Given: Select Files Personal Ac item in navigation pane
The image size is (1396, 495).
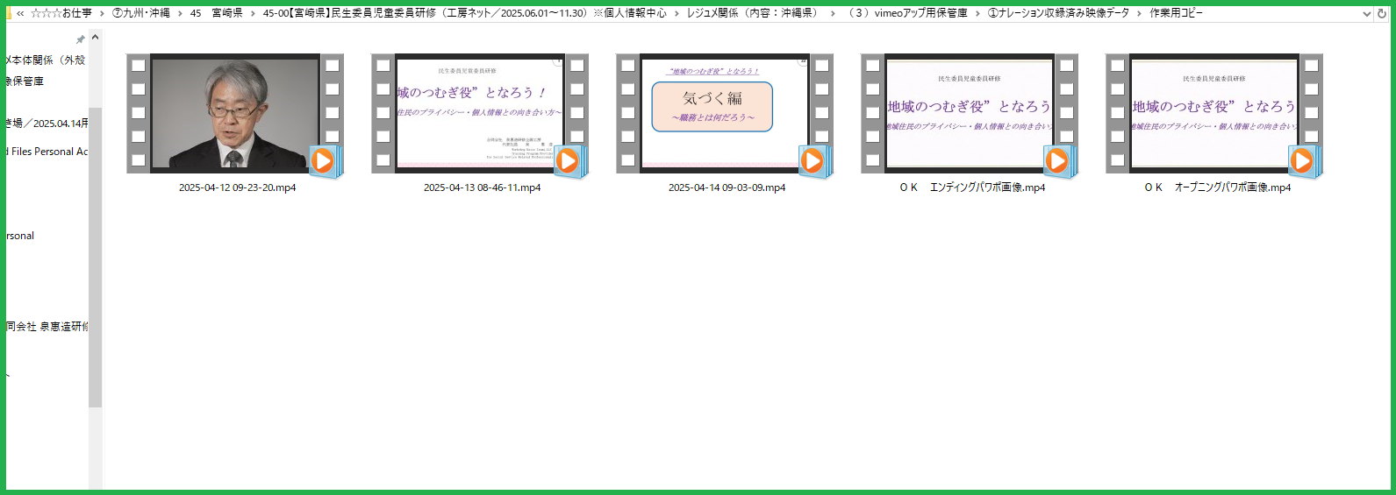Looking at the screenshot, I should [x=47, y=151].
